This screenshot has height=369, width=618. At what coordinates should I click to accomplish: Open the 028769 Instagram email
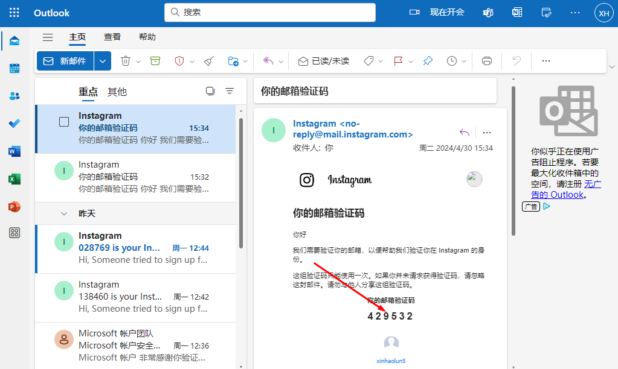[135, 248]
